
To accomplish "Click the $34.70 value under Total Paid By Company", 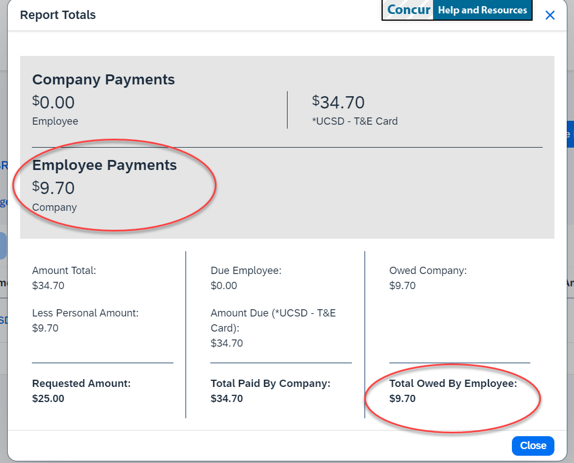I will pos(227,399).
